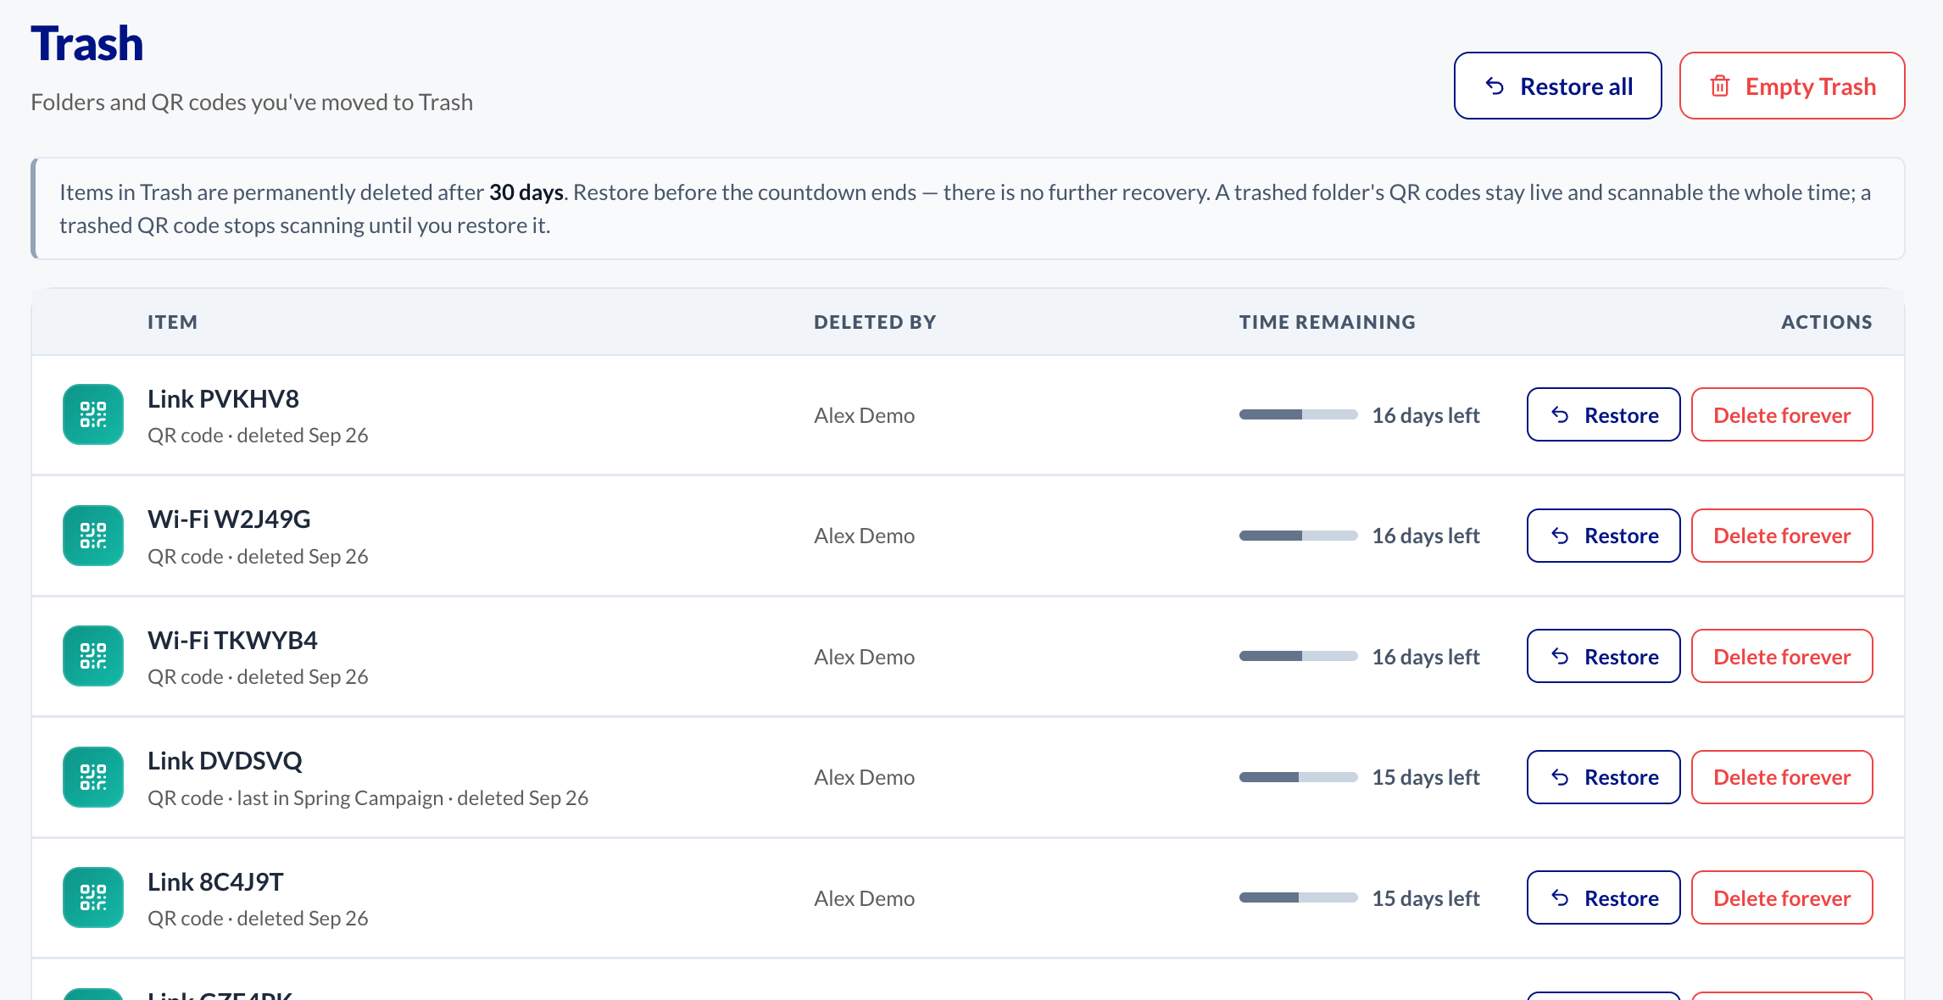Image resolution: width=1943 pixels, height=1000 pixels.
Task: Click Alex Demo in Link PVKHV8 row
Action: tap(865, 415)
